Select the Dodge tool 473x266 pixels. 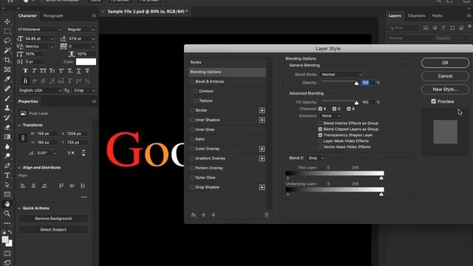click(x=7, y=156)
